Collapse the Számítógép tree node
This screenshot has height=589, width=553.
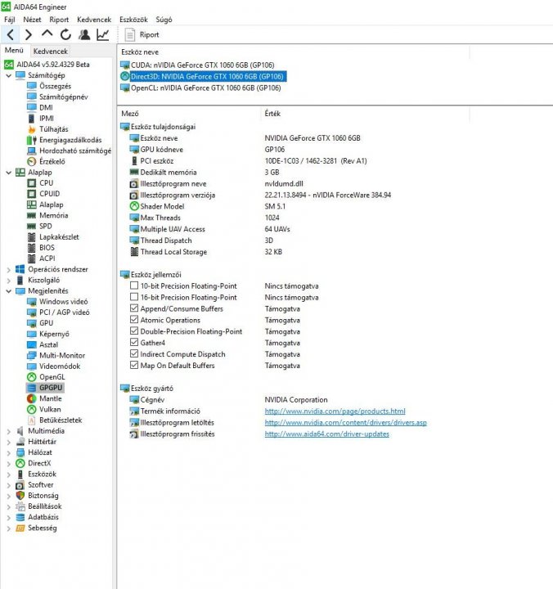coord(9,75)
